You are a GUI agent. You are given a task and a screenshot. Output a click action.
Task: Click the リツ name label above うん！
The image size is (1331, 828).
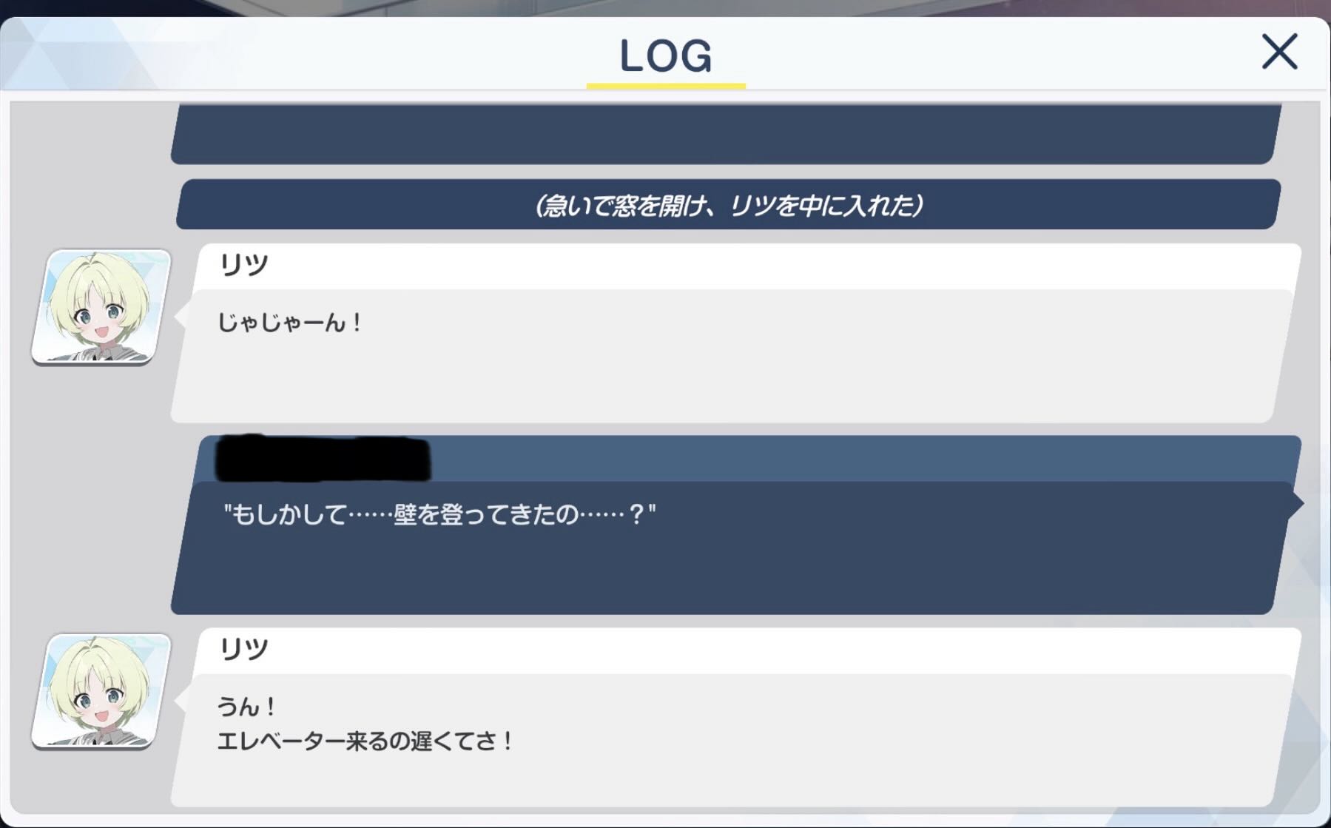[x=243, y=648]
